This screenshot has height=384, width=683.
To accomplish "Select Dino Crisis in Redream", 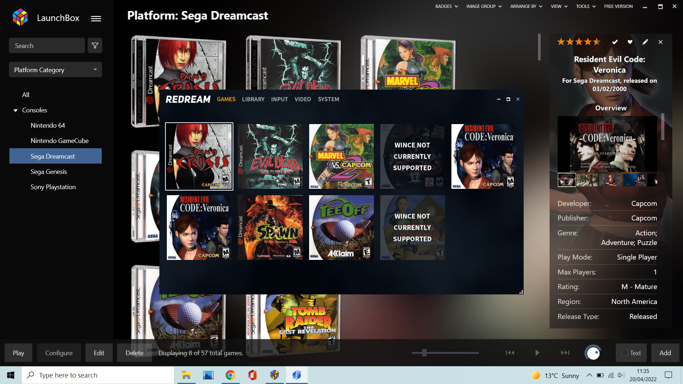I will coord(199,156).
